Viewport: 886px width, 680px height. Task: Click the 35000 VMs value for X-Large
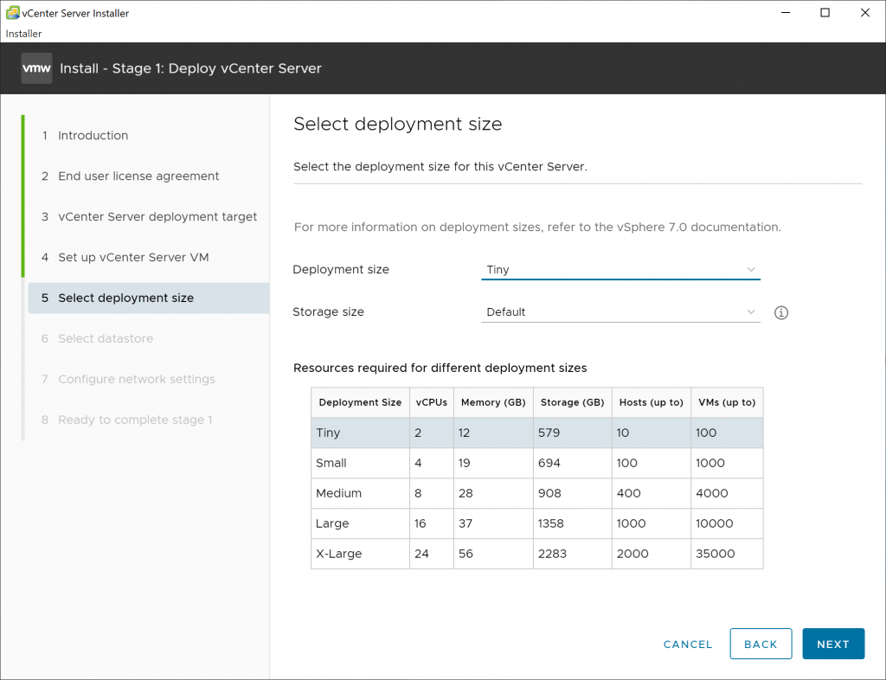tap(715, 554)
